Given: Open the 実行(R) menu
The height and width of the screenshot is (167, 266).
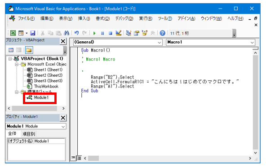Looking at the screenshot, I should [146, 18].
